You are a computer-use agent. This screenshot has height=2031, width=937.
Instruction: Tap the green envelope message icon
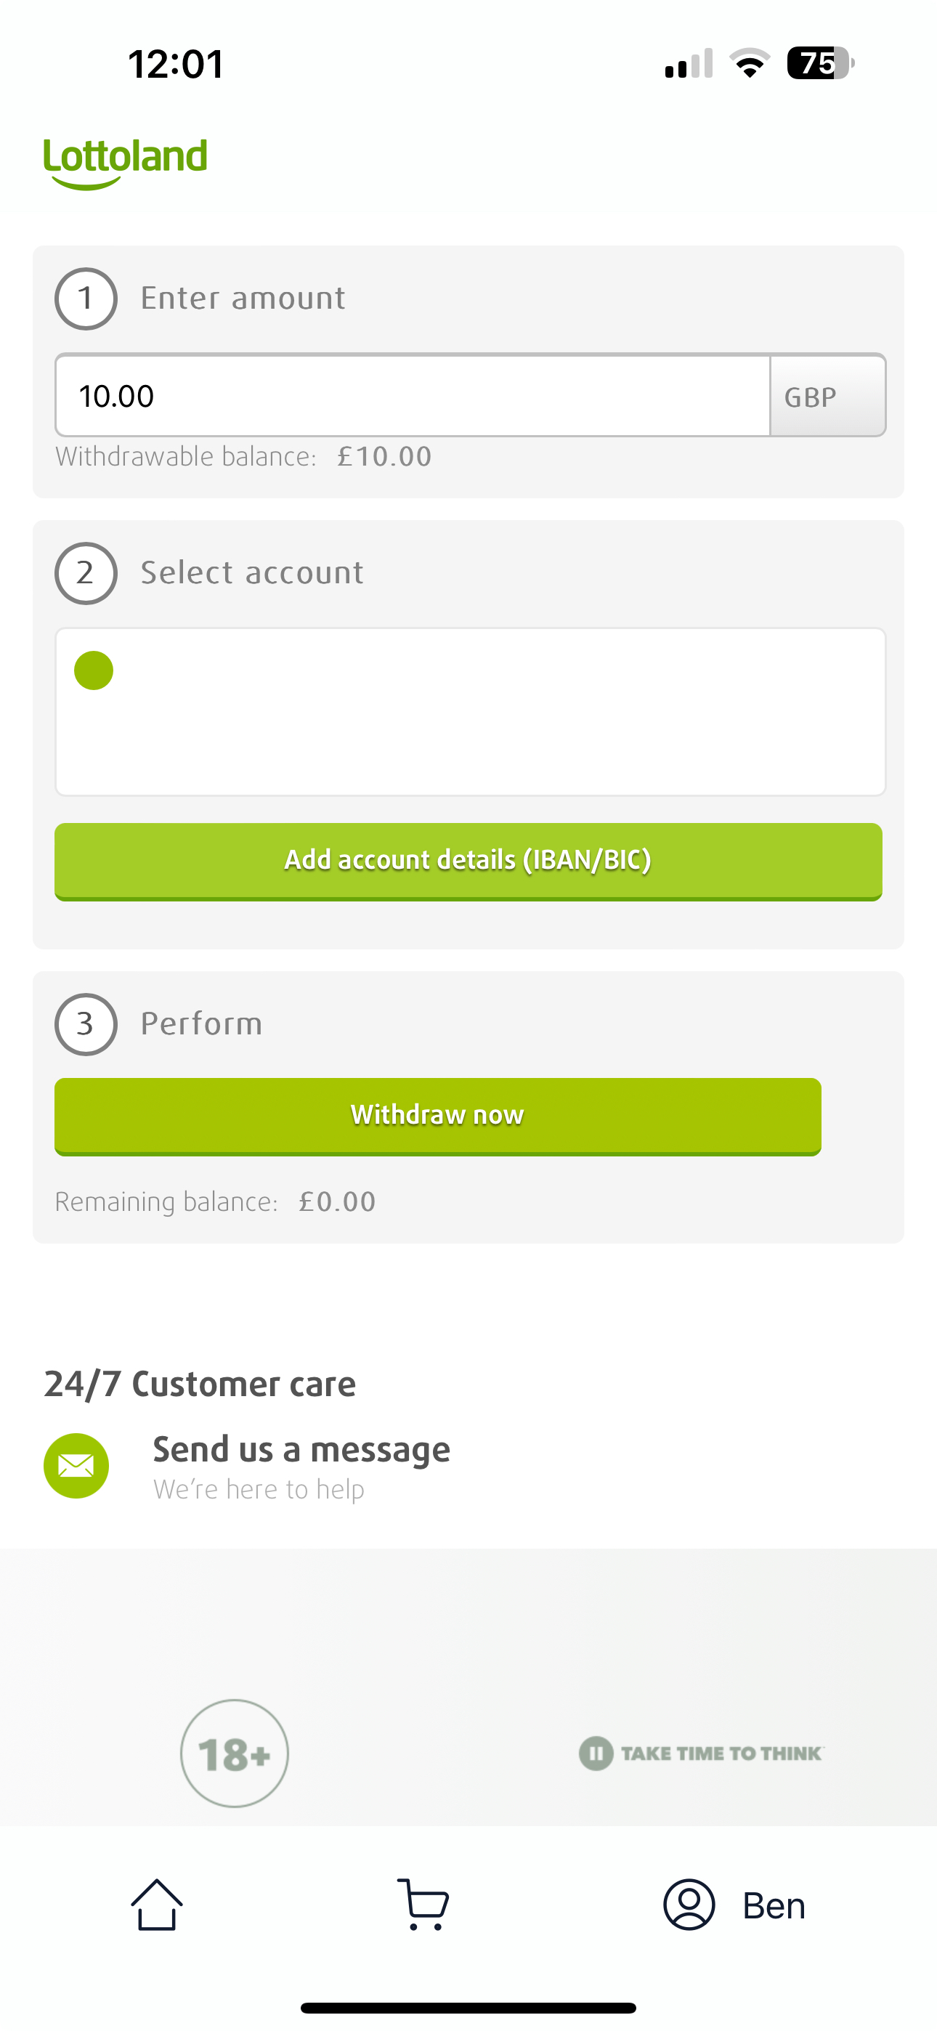[x=76, y=1466]
